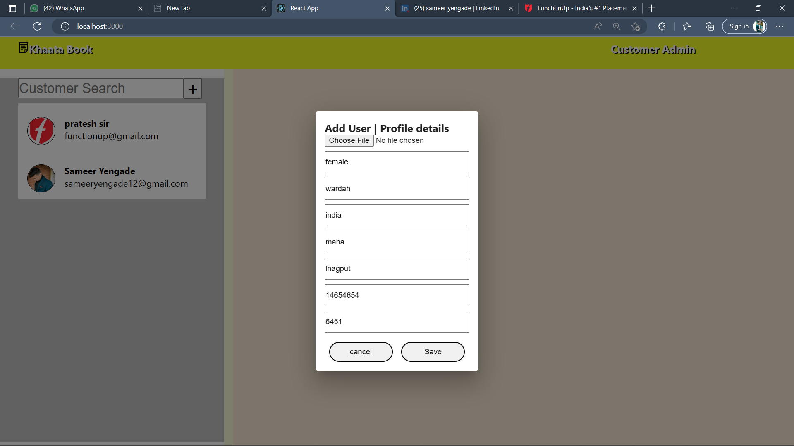This screenshot has width=794, height=446.
Task: Click the page refresh icon
Action: point(37,26)
